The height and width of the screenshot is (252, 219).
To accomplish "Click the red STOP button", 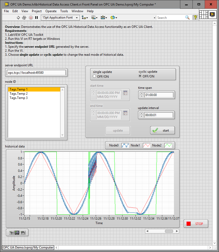I will pos(196,224).
